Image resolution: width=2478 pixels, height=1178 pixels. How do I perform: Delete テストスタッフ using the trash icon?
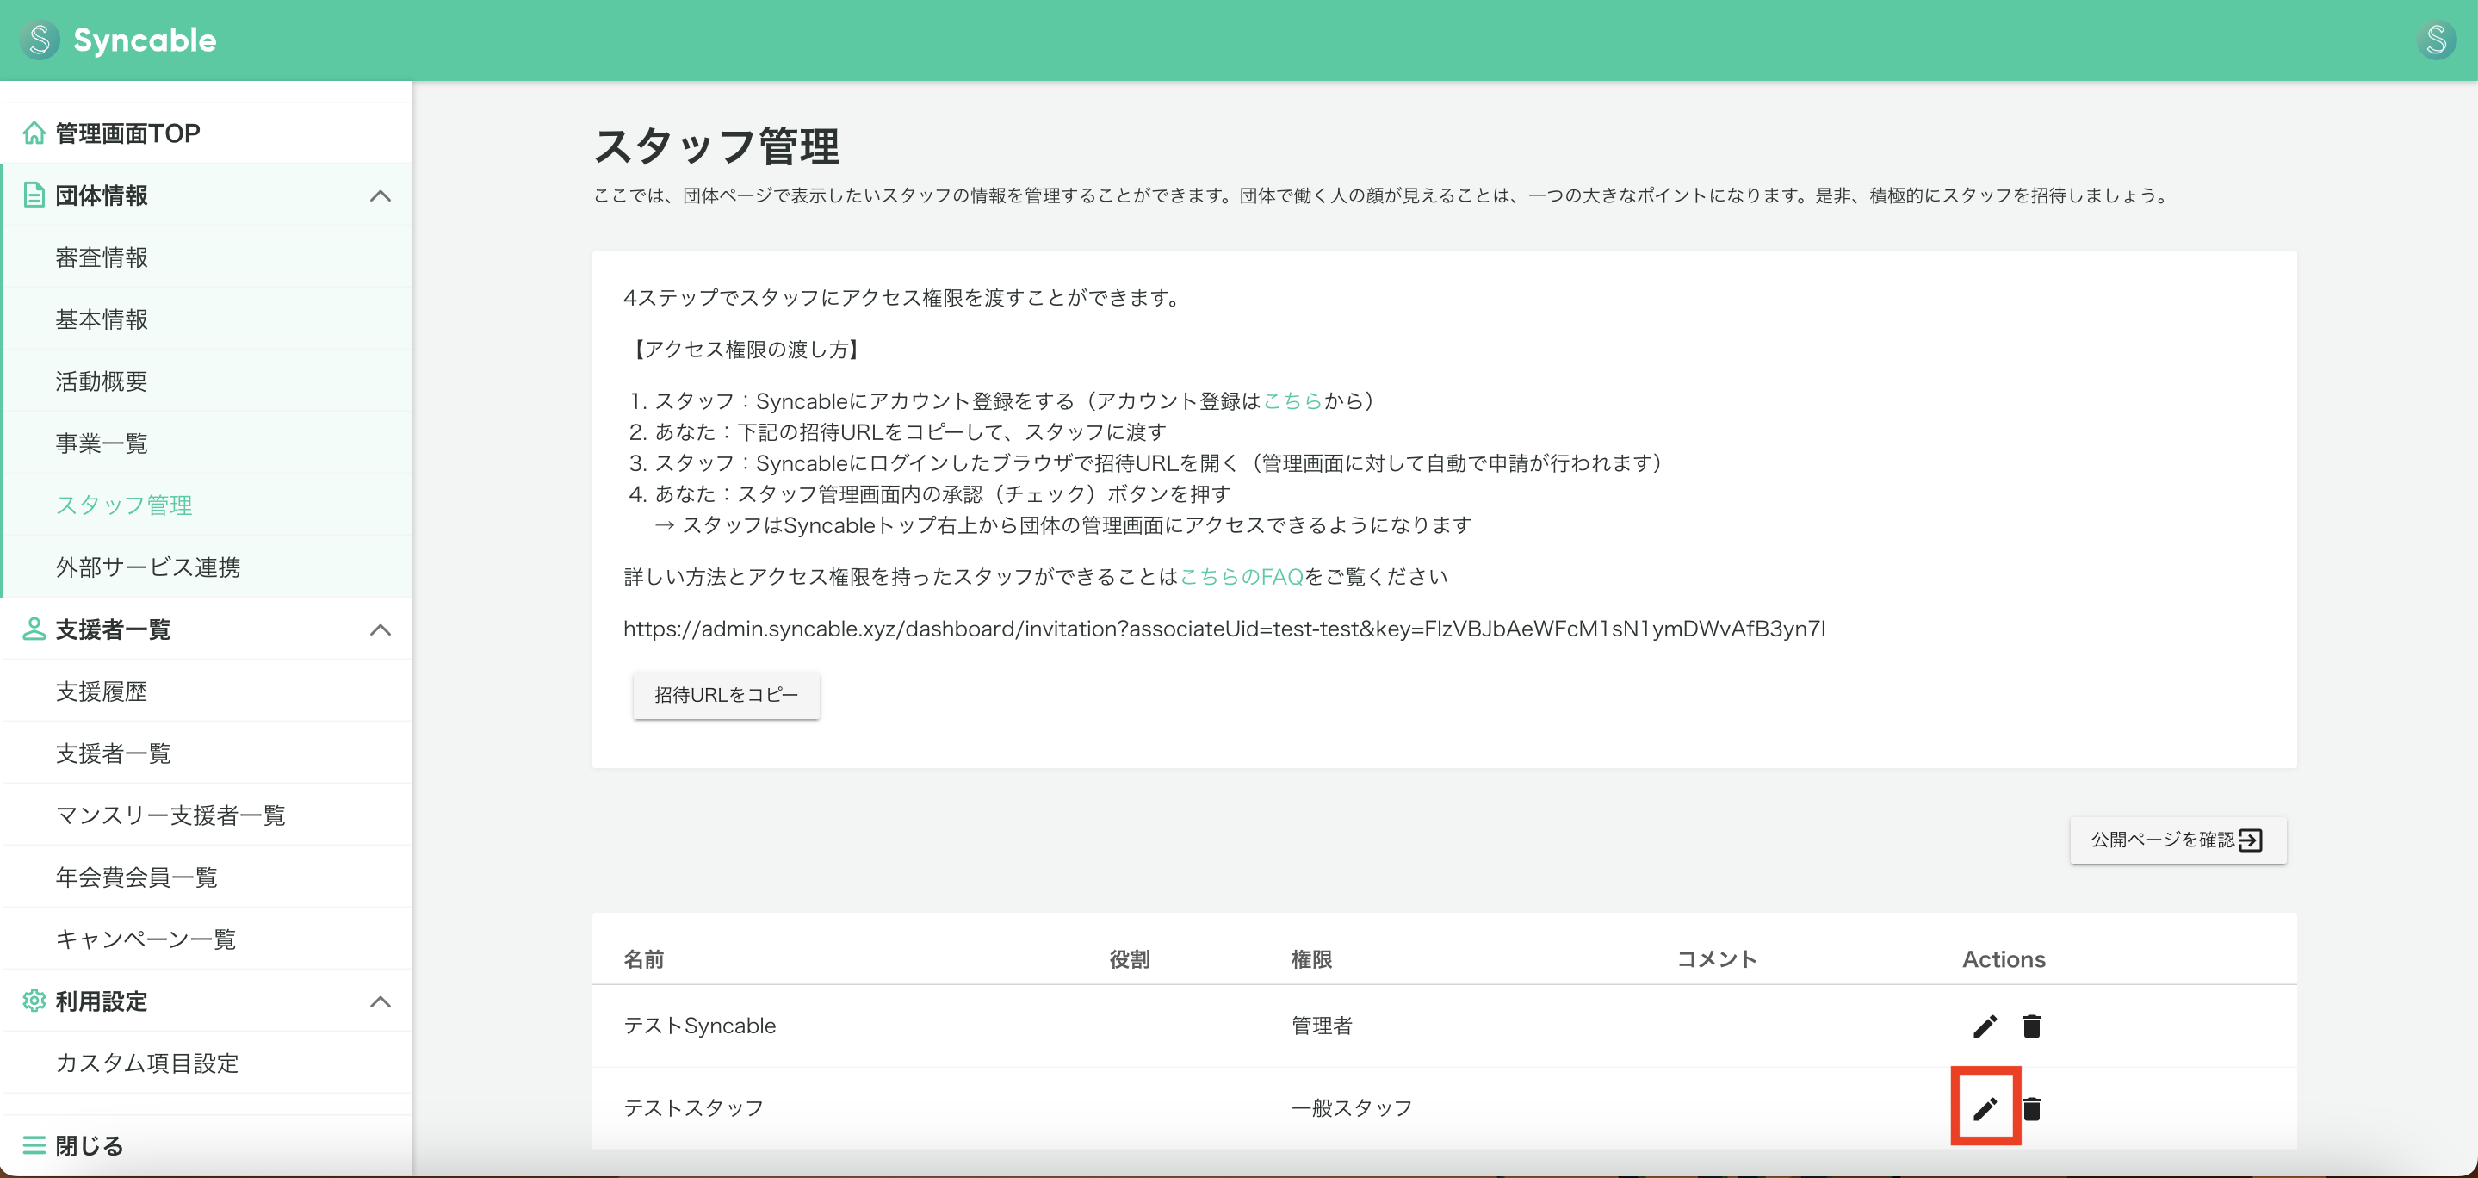pyautogui.click(x=2033, y=1107)
